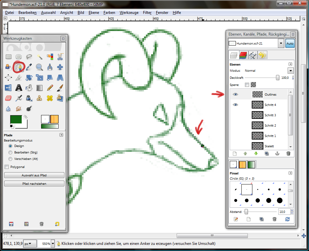The image size is (309, 251).
Task: Select the Blend gradient tool
Action: (39, 88)
